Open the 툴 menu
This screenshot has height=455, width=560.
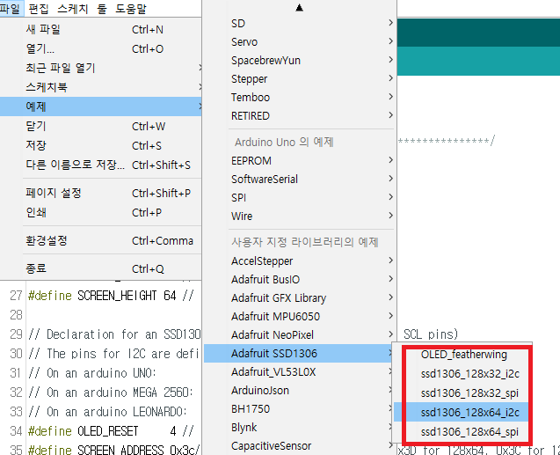coord(102,8)
